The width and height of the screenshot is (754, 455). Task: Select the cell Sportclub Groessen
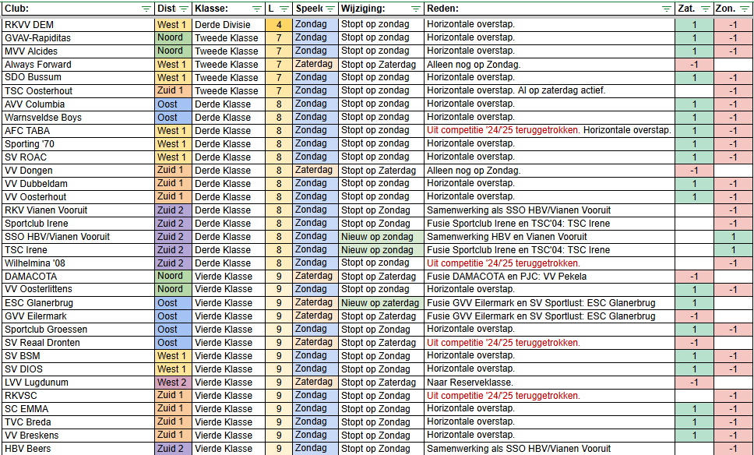click(x=79, y=330)
